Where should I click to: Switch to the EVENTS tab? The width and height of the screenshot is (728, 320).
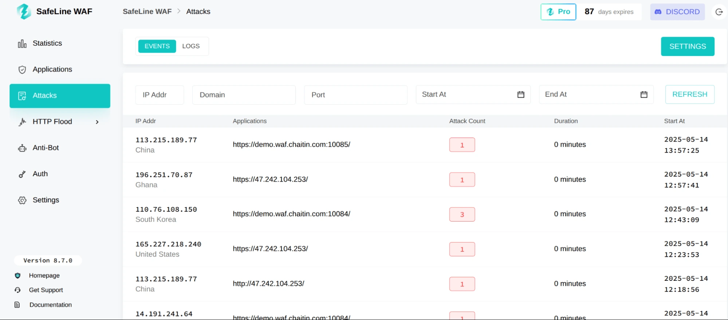[157, 46]
